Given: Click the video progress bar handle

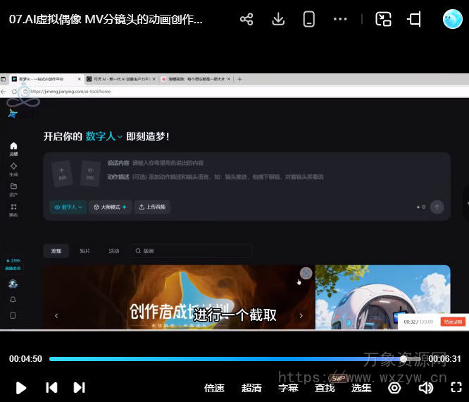Looking at the screenshot, I should pos(404,359).
